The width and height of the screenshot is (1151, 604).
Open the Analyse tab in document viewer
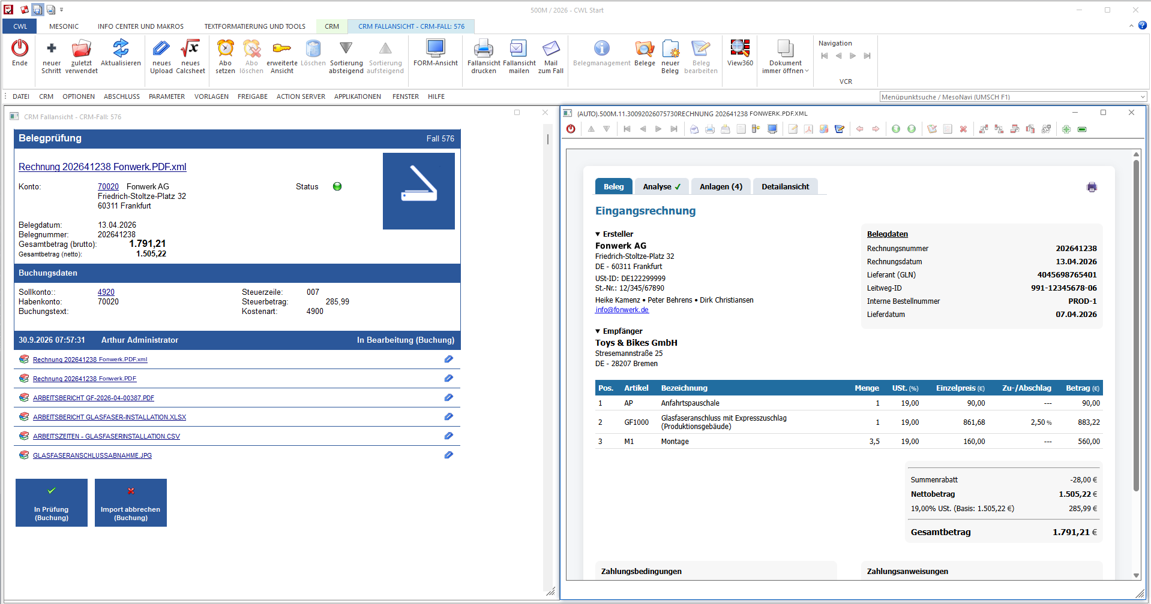click(x=661, y=186)
